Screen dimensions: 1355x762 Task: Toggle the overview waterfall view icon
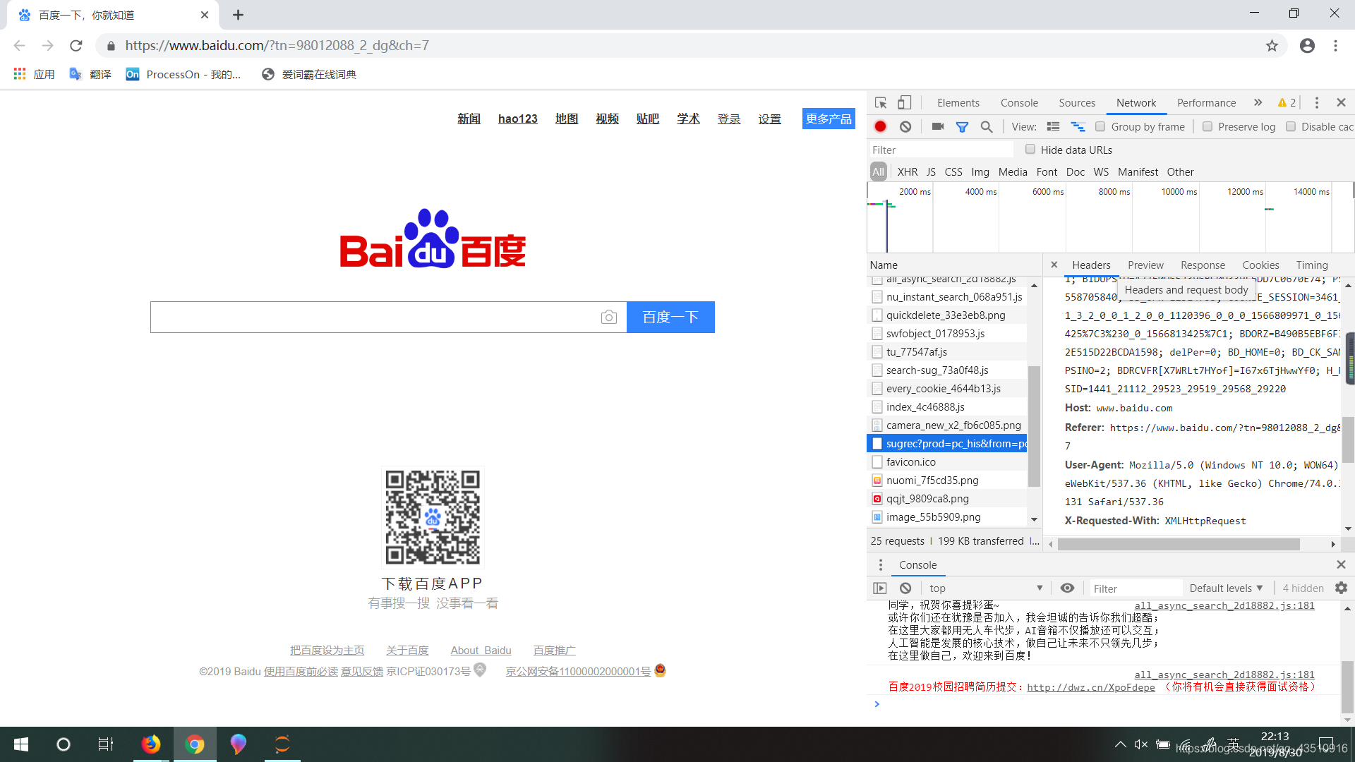coord(1078,127)
